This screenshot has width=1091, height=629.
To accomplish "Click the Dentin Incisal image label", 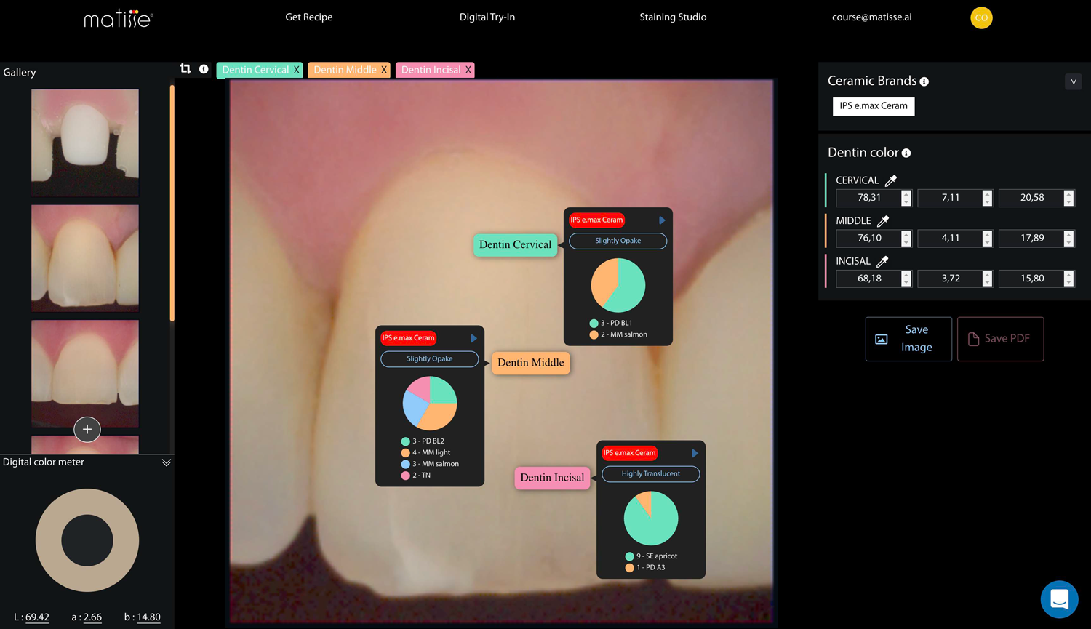I will point(552,478).
